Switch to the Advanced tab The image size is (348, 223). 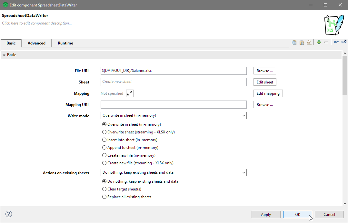coord(36,43)
